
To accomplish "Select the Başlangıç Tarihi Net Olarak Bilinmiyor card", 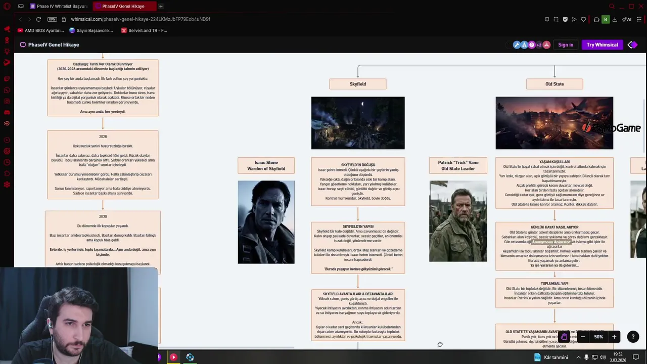I will [103, 87].
